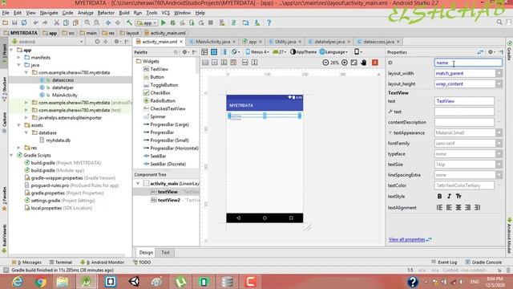Toggle italic text style
This screenshot has width=513, height=289.
pyautogui.click(x=449, y=196)
